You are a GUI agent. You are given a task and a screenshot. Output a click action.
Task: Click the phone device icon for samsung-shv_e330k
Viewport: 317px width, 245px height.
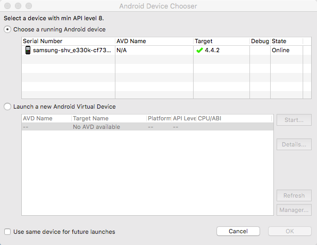28,50
